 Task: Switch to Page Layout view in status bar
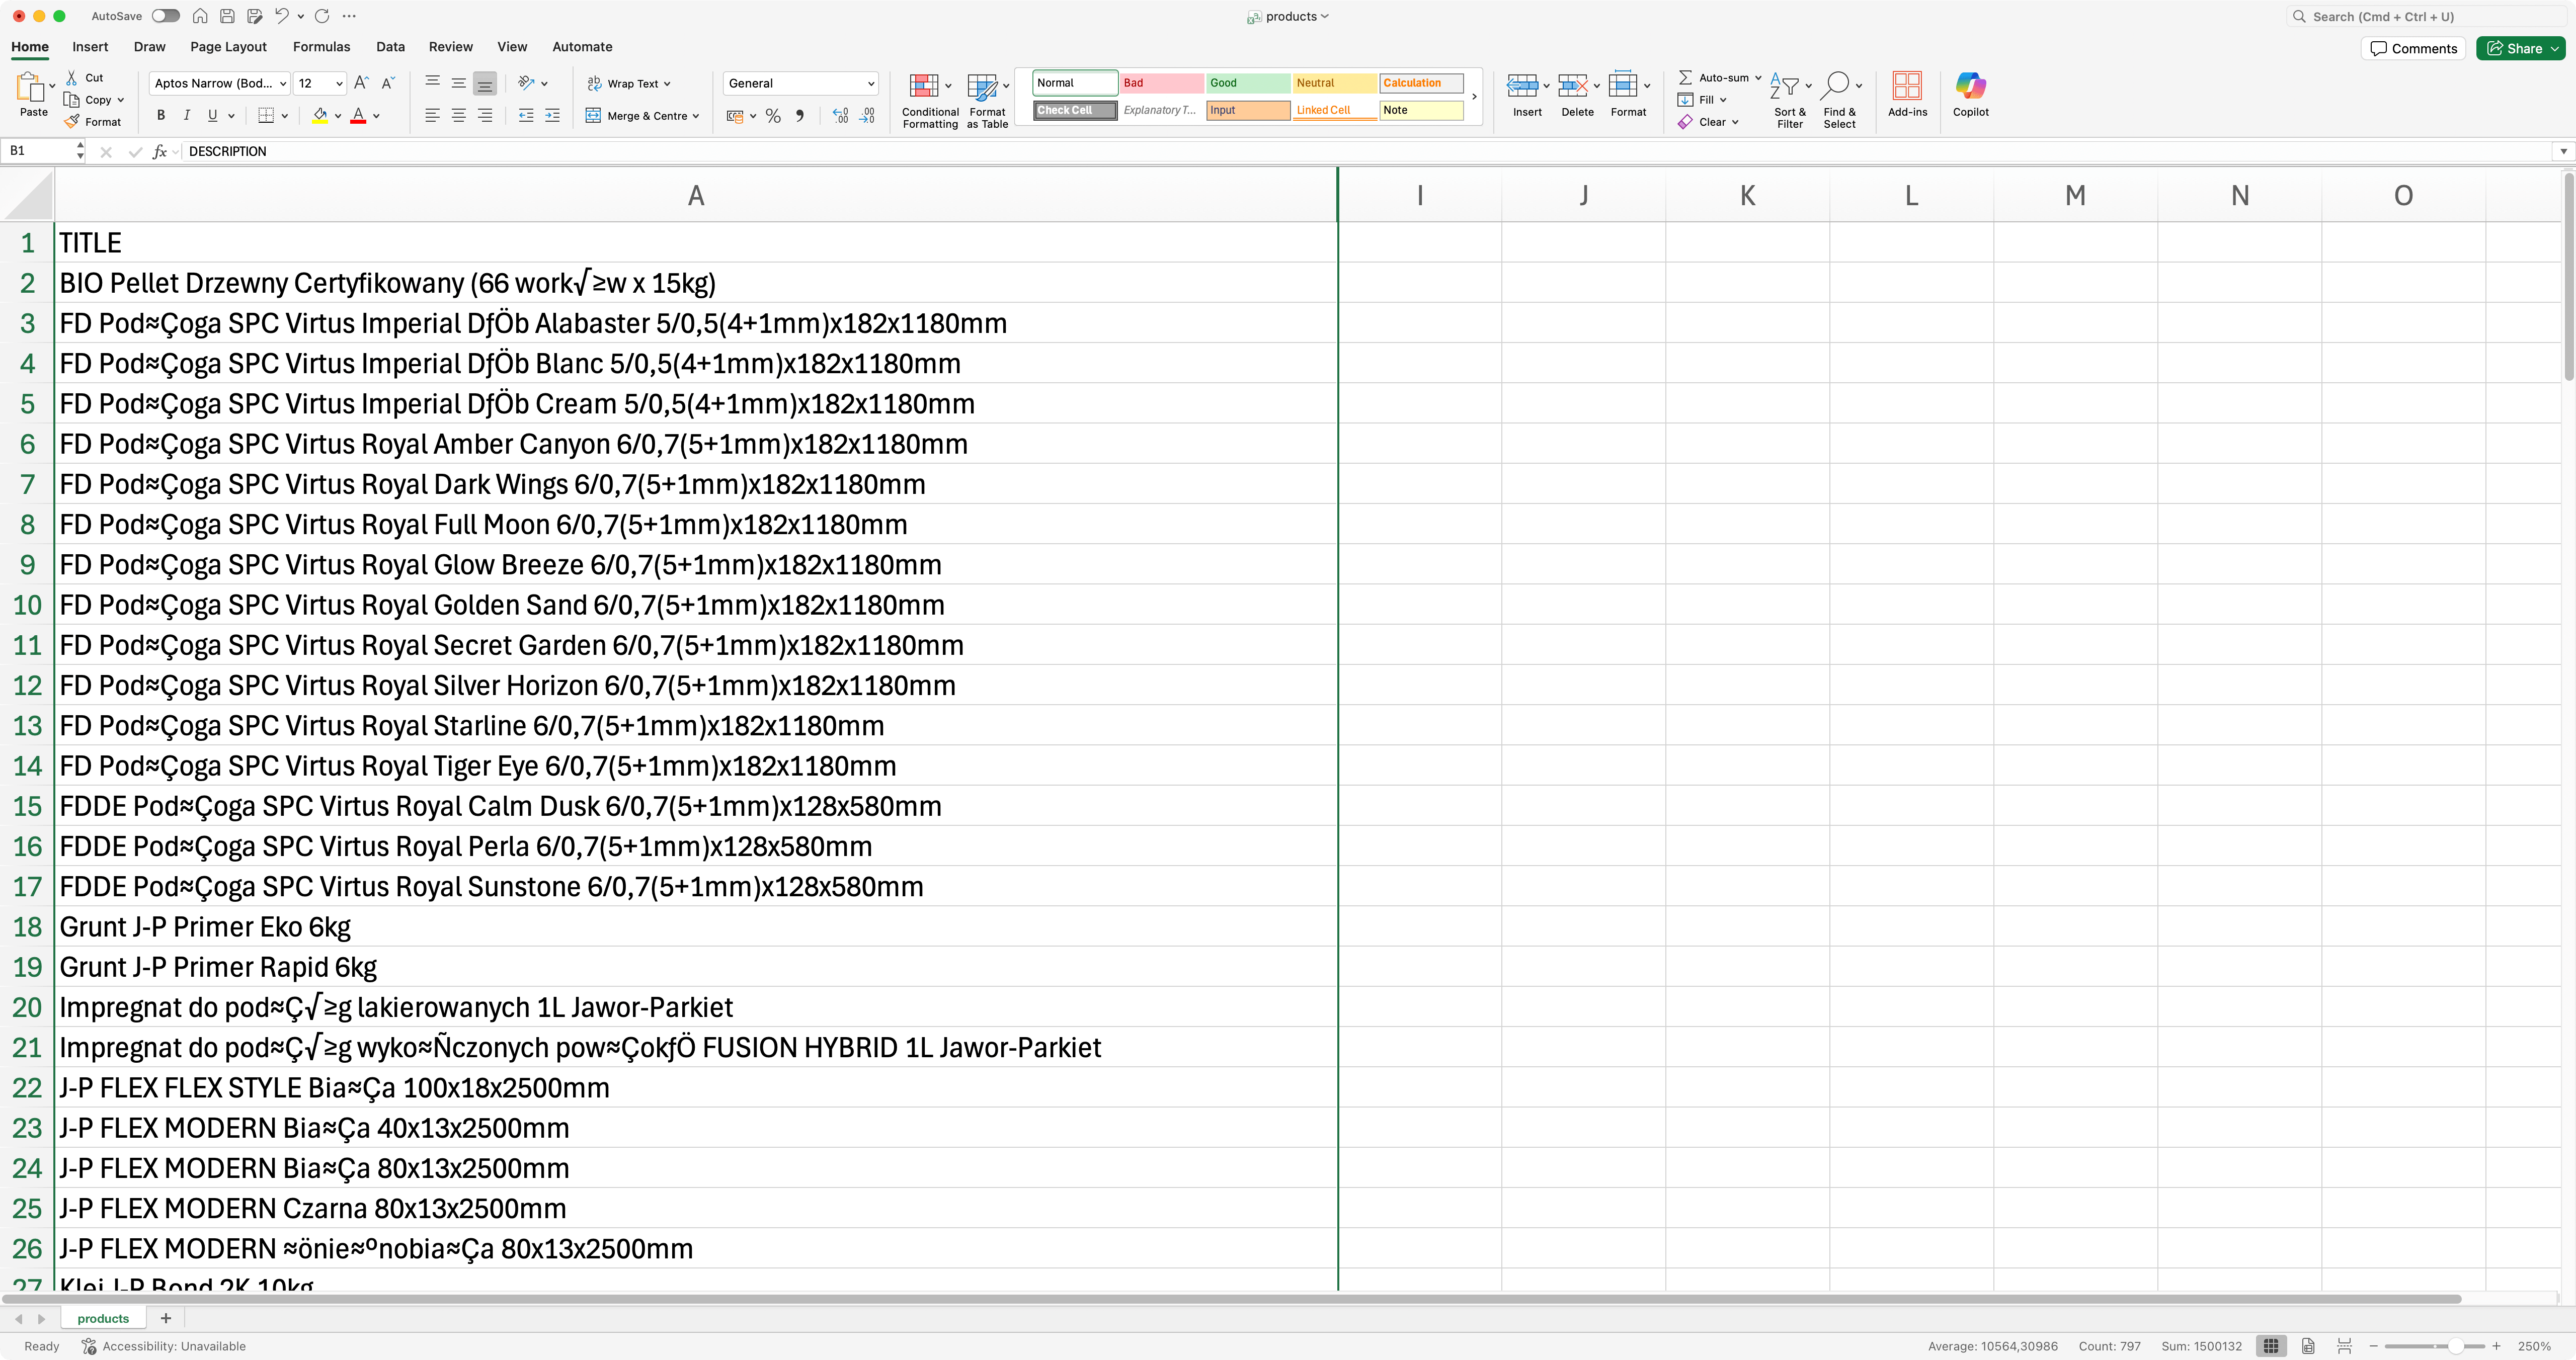(x=2308, y=1346)
